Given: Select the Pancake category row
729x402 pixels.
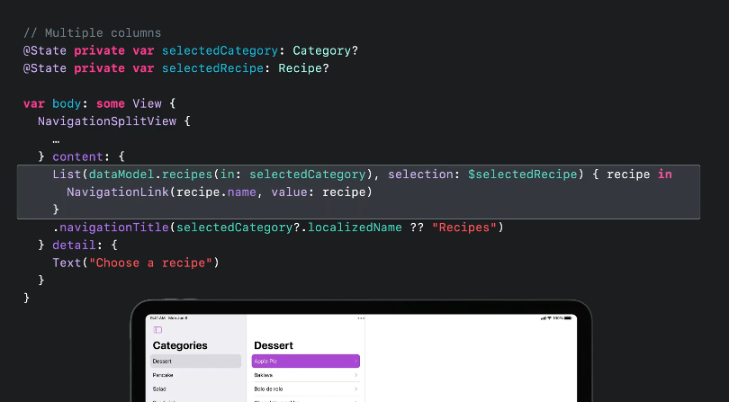Looking at the screenshot, I should click(x=195, y=375).
